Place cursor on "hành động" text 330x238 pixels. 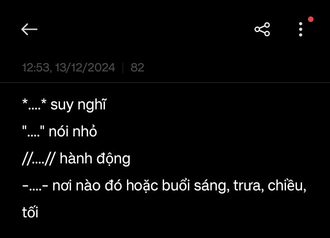coord(95,159)
